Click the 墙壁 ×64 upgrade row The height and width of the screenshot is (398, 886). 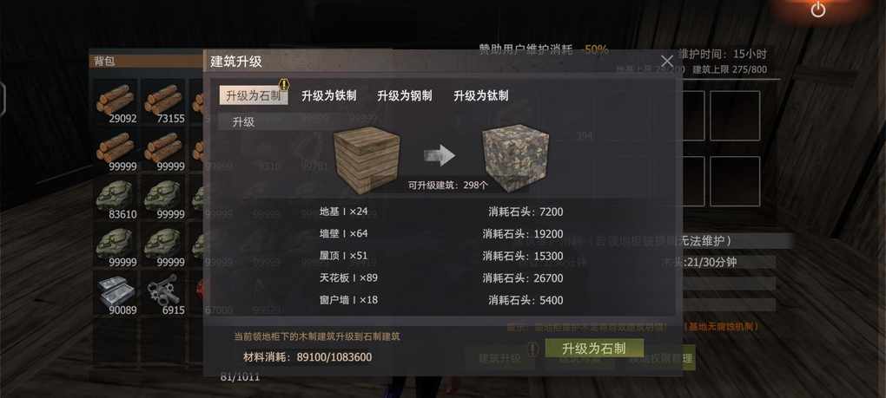(441, 233)
